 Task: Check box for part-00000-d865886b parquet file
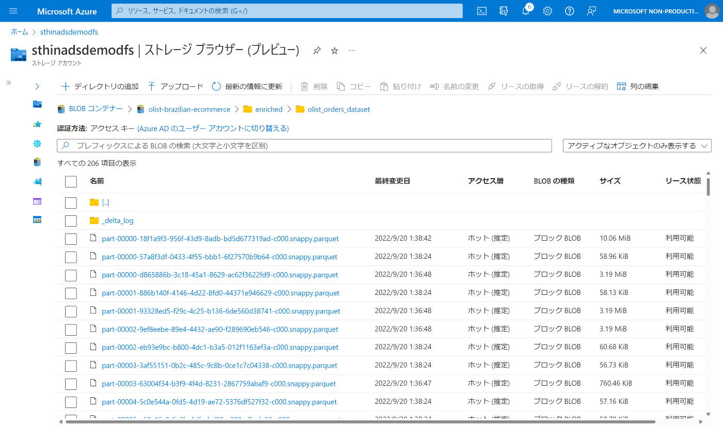pos(71,275)
